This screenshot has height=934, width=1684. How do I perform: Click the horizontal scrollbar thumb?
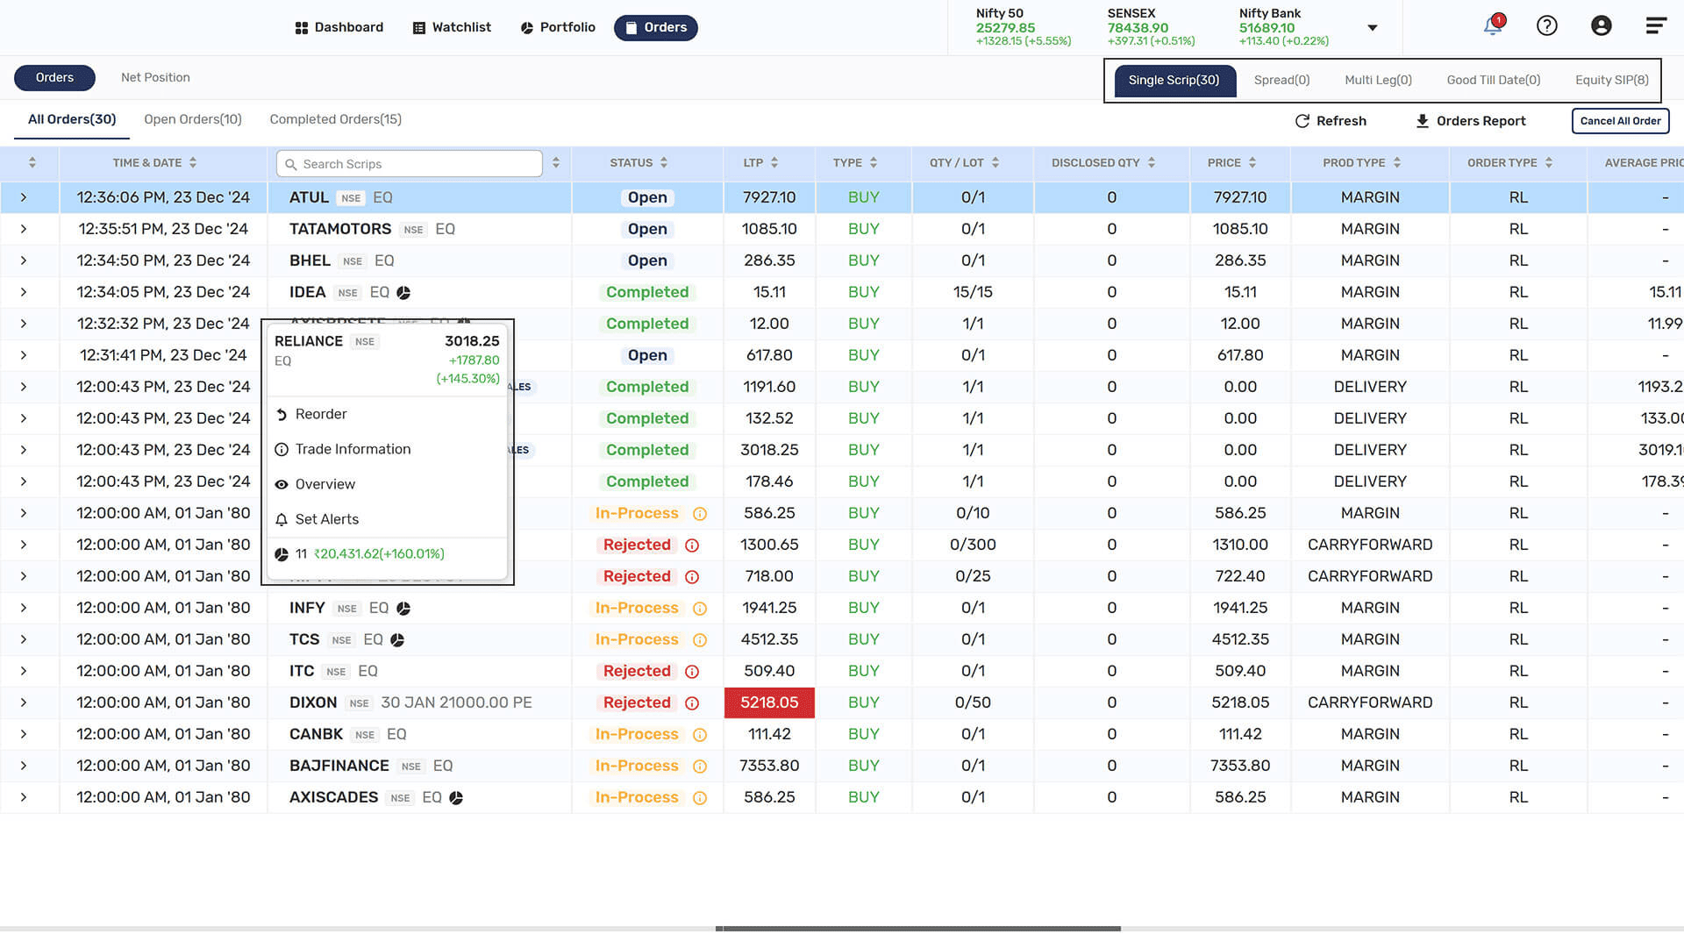click(x=918, y=929)
